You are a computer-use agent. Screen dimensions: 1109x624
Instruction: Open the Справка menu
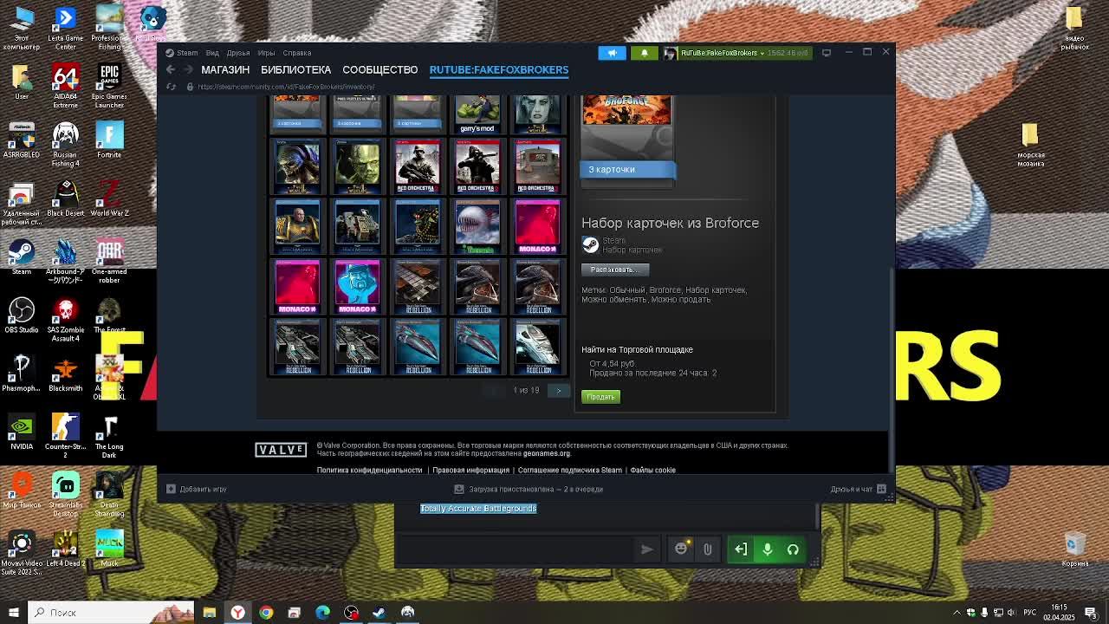296,53
